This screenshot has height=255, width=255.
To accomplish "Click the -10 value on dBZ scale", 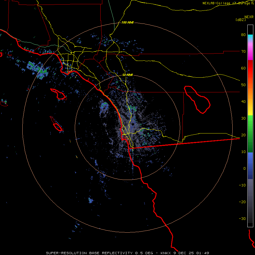I will coord(242,185).
